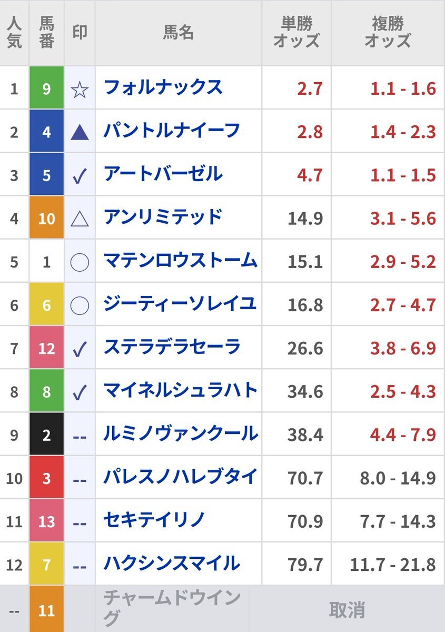Viewport: 445px width, 632px height.
Task: Sort by 単勝オッズ column header
Action: (296, 33)
